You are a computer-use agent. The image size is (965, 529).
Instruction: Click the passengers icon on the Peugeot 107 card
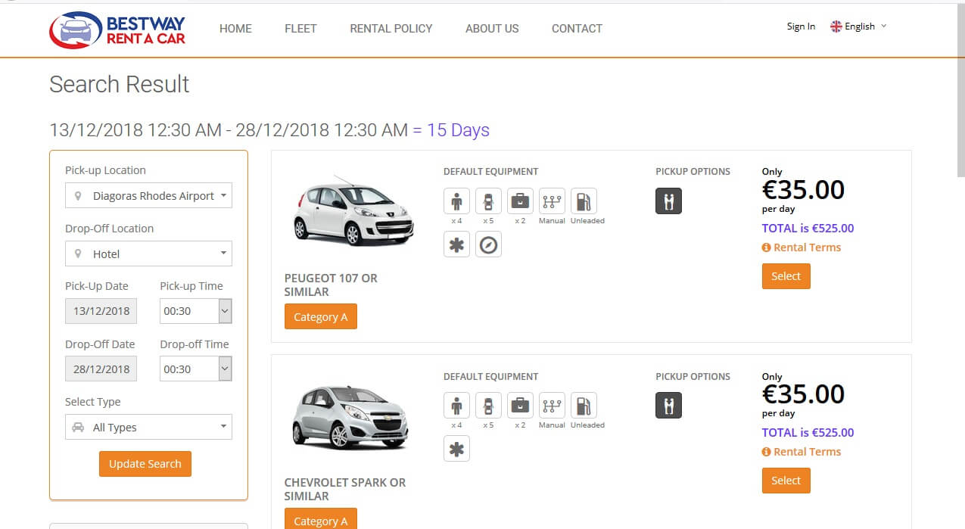(x=456, y=201)
